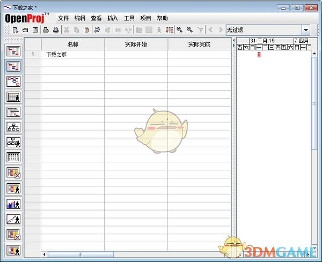Open the Resources sidebar view

pos(13,97)
